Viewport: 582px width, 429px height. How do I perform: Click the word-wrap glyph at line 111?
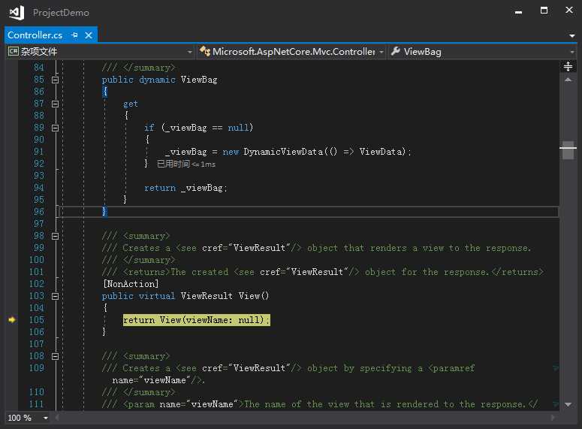pyautogui.click(x=555, y=404)
